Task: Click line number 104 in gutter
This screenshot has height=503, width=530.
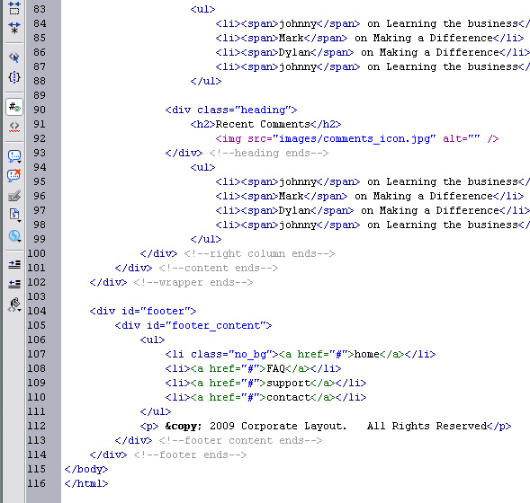Action: point(37,311)
